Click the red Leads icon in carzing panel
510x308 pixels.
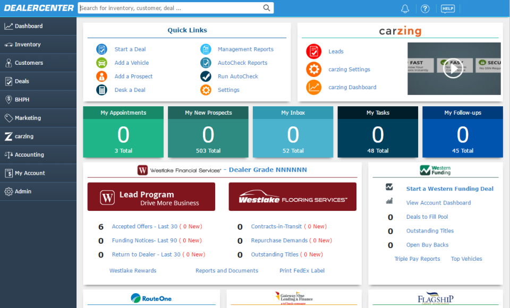tap(314, 51)
